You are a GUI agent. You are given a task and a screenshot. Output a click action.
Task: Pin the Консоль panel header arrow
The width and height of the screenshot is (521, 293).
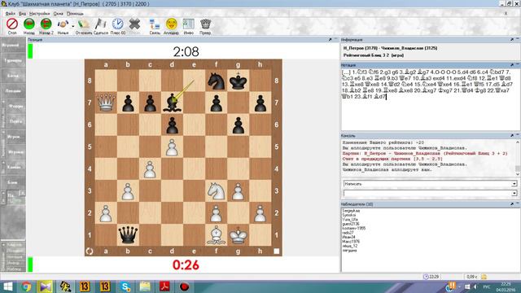pyautogui.click(x=512, y=136)
